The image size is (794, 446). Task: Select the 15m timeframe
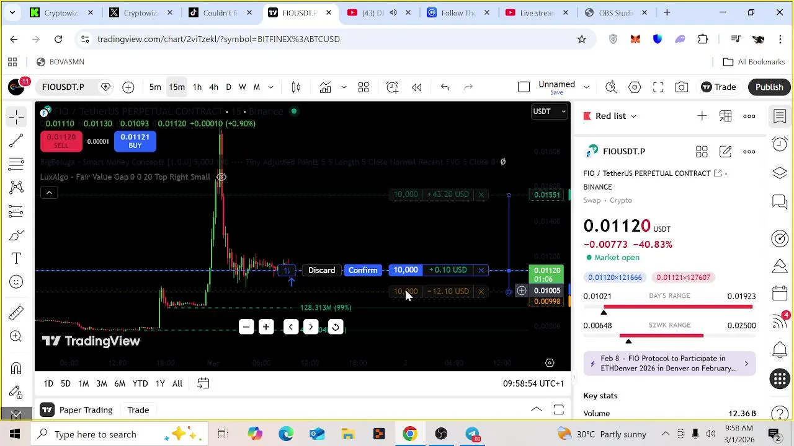tap(177, 87)
